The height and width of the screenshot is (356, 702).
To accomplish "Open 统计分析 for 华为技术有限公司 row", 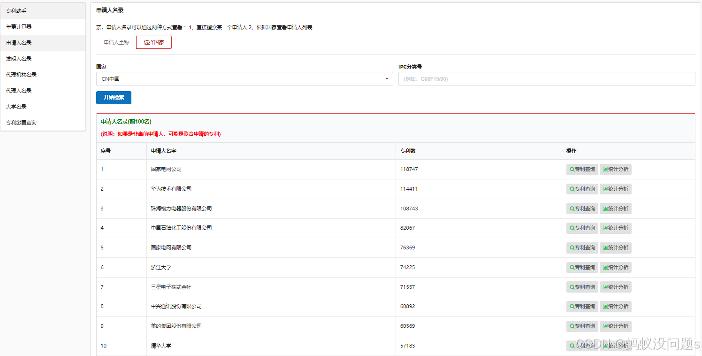I will [615, 189].
